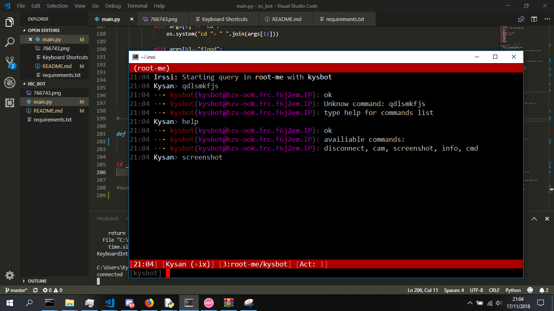The image size is (554, 311).
Task: Open Windows taskbar search
Action: [29, 302]
